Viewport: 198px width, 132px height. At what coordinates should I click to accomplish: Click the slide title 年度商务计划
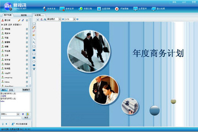[158, 53]
